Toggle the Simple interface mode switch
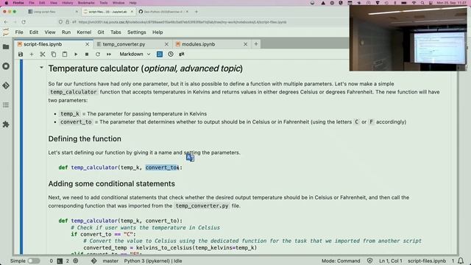 (34, 261)
